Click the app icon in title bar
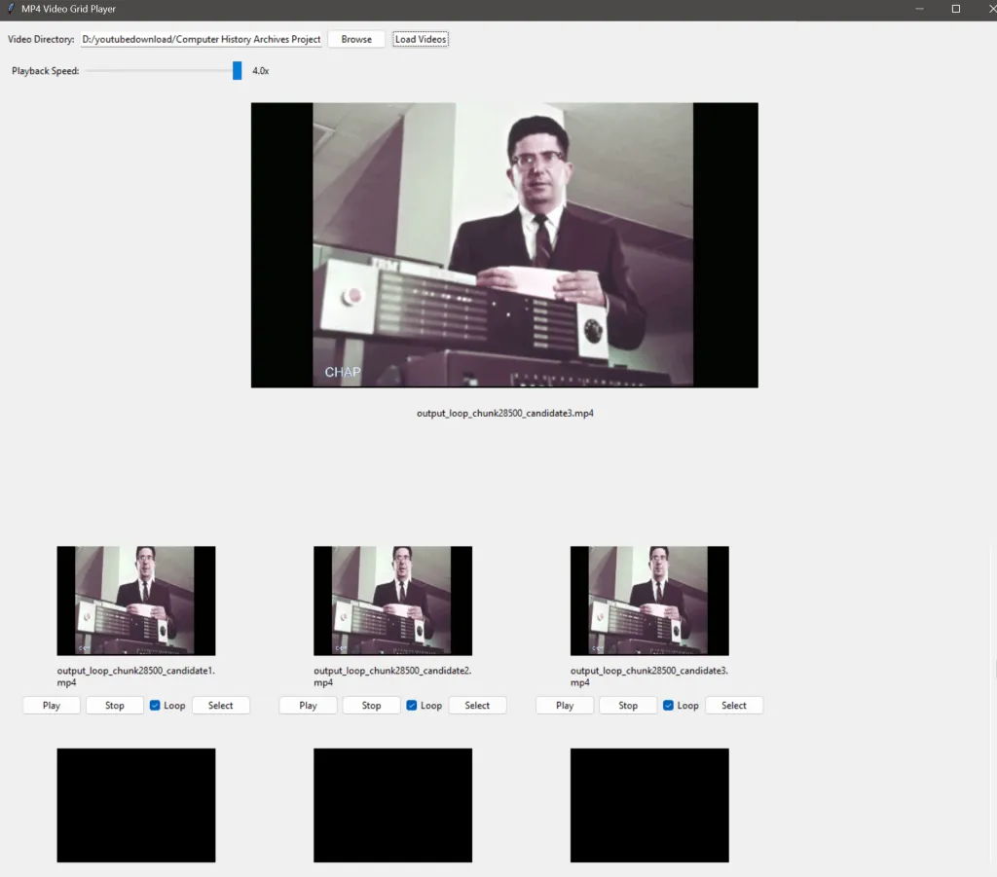Image resolution: width=997 pixels, height=877 pixels. pyautogui.click(x=10, y=9)
